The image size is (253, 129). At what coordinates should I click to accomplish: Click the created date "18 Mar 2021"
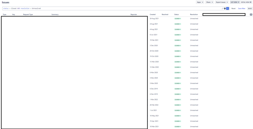(154, 126)
